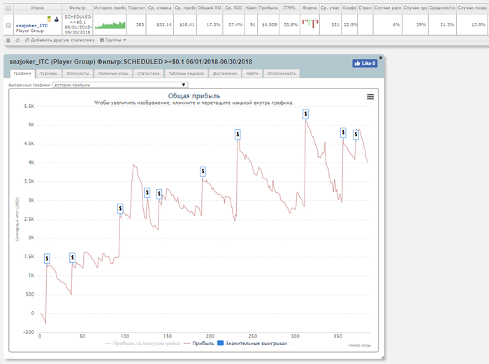Click the first $ win marker at 1.5K
Image resolution: width=489 pixels, height=364 pixels.
[x=47, y=258]
